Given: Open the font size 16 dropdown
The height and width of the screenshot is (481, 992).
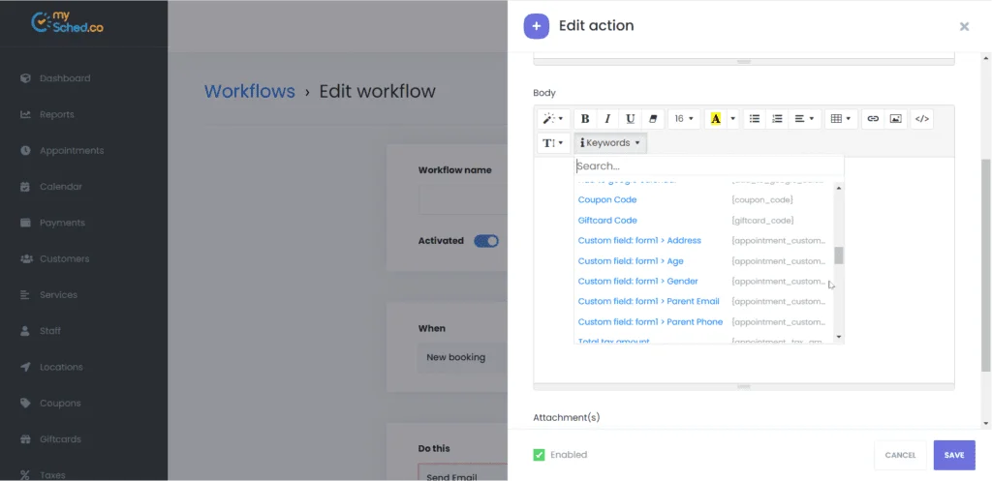Looking at the screenshot, I should pyautogui.click(x=684, y=119).
